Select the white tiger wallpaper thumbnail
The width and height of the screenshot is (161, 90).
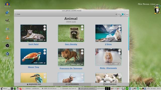(x=33, y=33)
